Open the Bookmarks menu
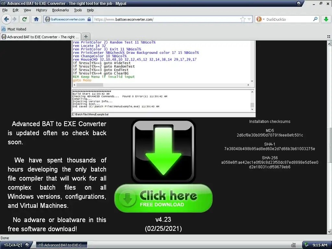This screenshot has height=249, width=332. (x=61, y=10)
